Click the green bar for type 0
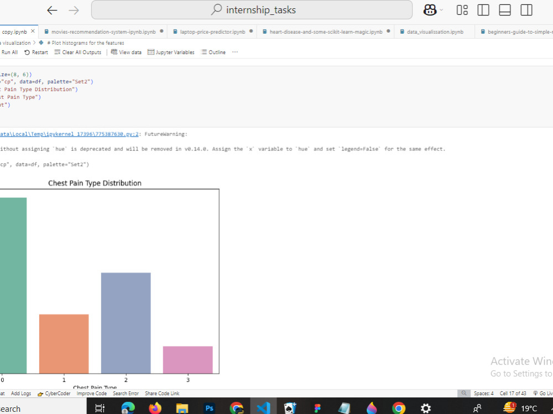 [x=13, y=285]
